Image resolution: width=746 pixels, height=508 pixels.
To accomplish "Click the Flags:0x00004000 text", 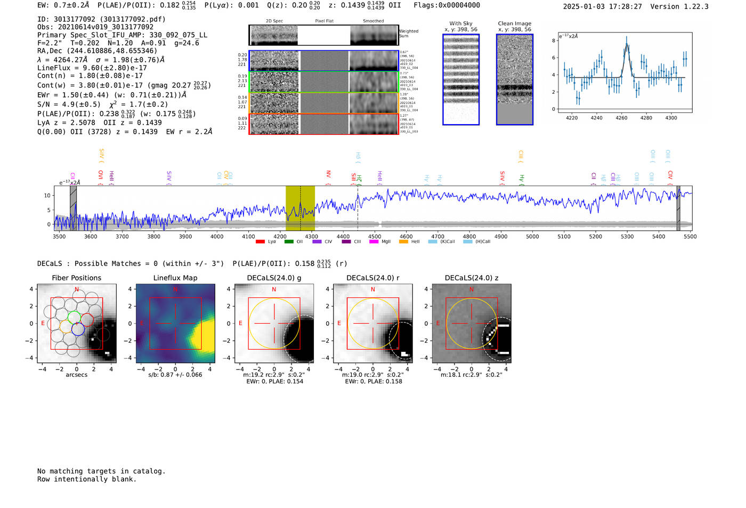I will click(447, 5).
